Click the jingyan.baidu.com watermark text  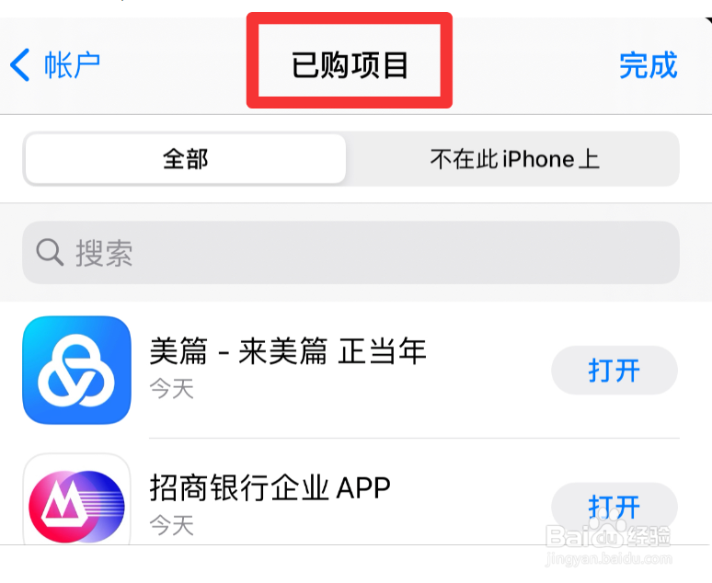(608, 558)
